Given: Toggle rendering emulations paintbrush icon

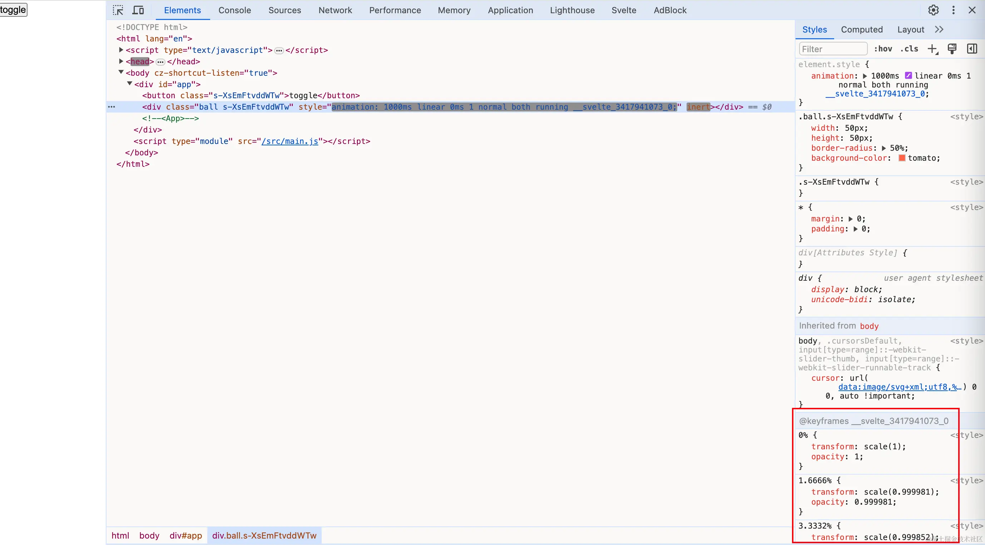Looking at the screenshot, I should (x=952, y=49).
